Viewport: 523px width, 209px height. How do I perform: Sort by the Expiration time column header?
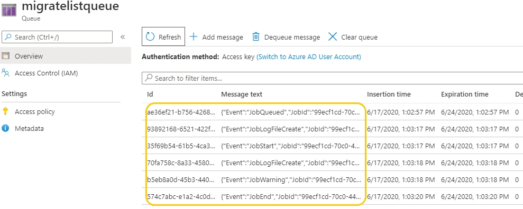(x=465, y=94)
